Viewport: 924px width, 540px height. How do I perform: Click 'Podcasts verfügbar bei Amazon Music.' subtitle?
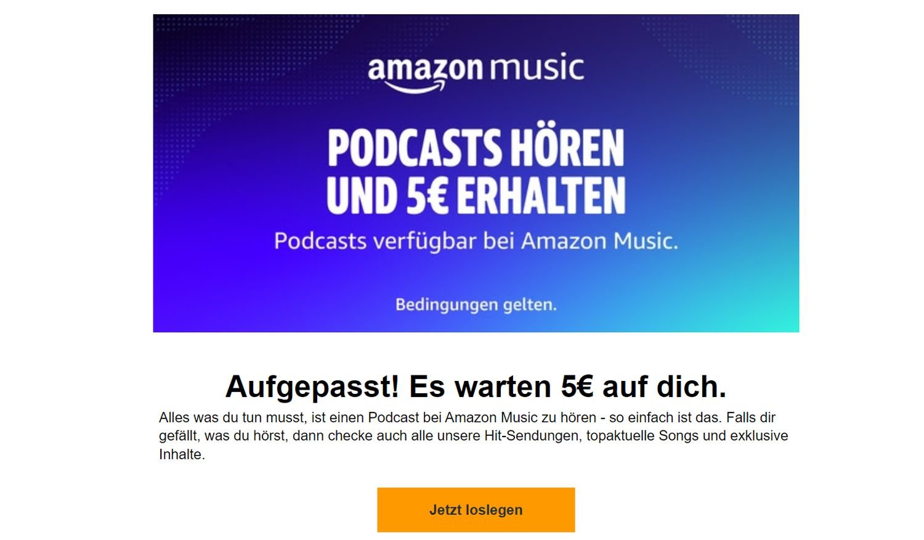click(476, 241)
